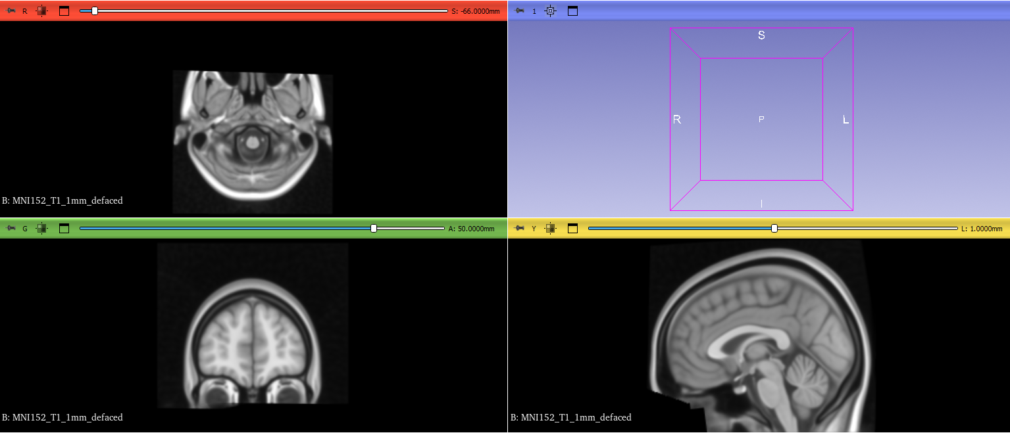
Task: Maximize the Green coronal slice view
Action: (x=64, y=229)
